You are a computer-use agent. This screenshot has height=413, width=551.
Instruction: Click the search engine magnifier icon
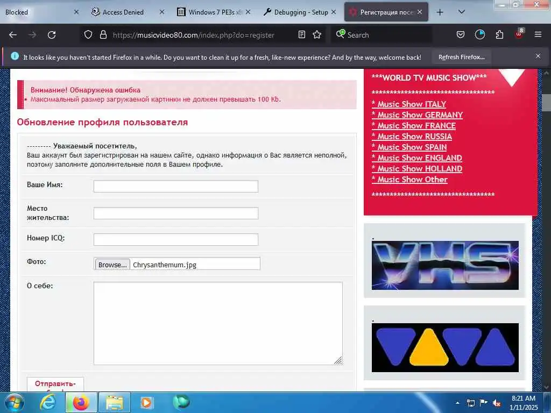[340, 34]
